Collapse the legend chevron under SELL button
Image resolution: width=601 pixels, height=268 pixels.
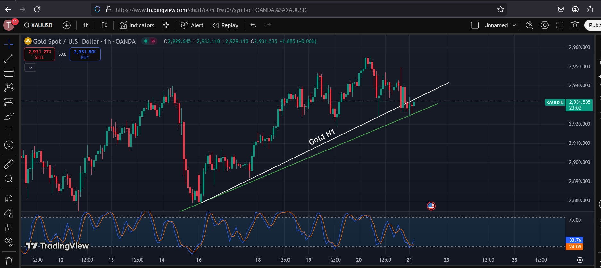30,68
